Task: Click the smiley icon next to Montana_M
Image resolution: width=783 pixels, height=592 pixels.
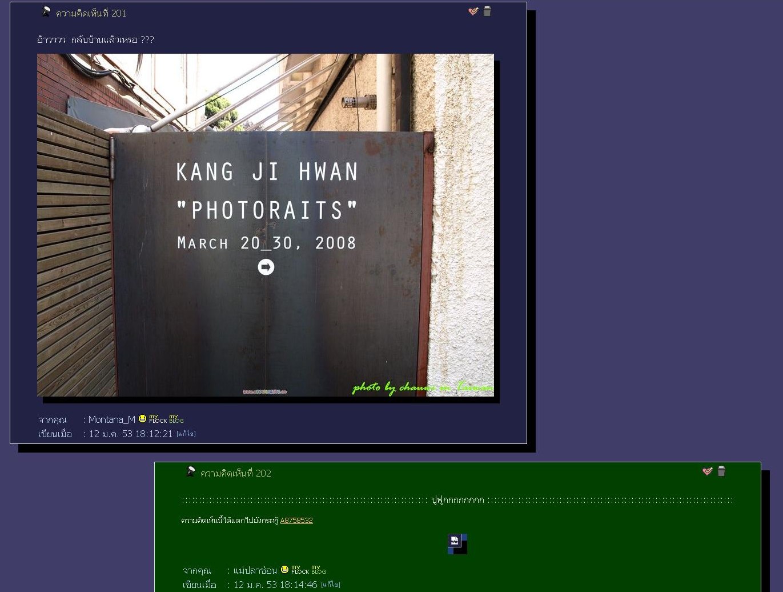Action: [x=142, y=419]
